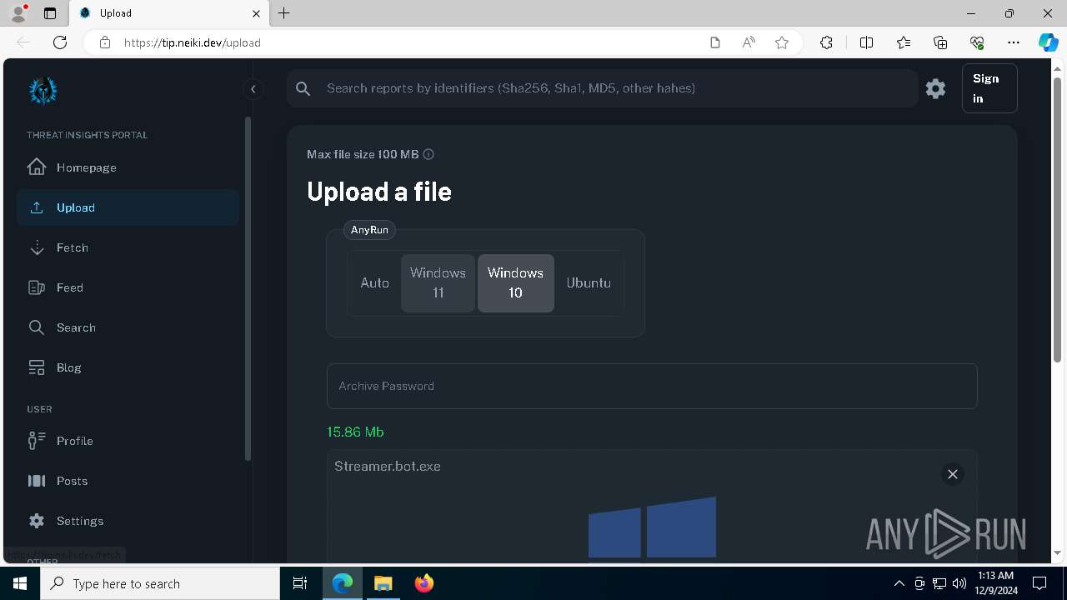Go to Feed in the sidebar

pos(128,287)
